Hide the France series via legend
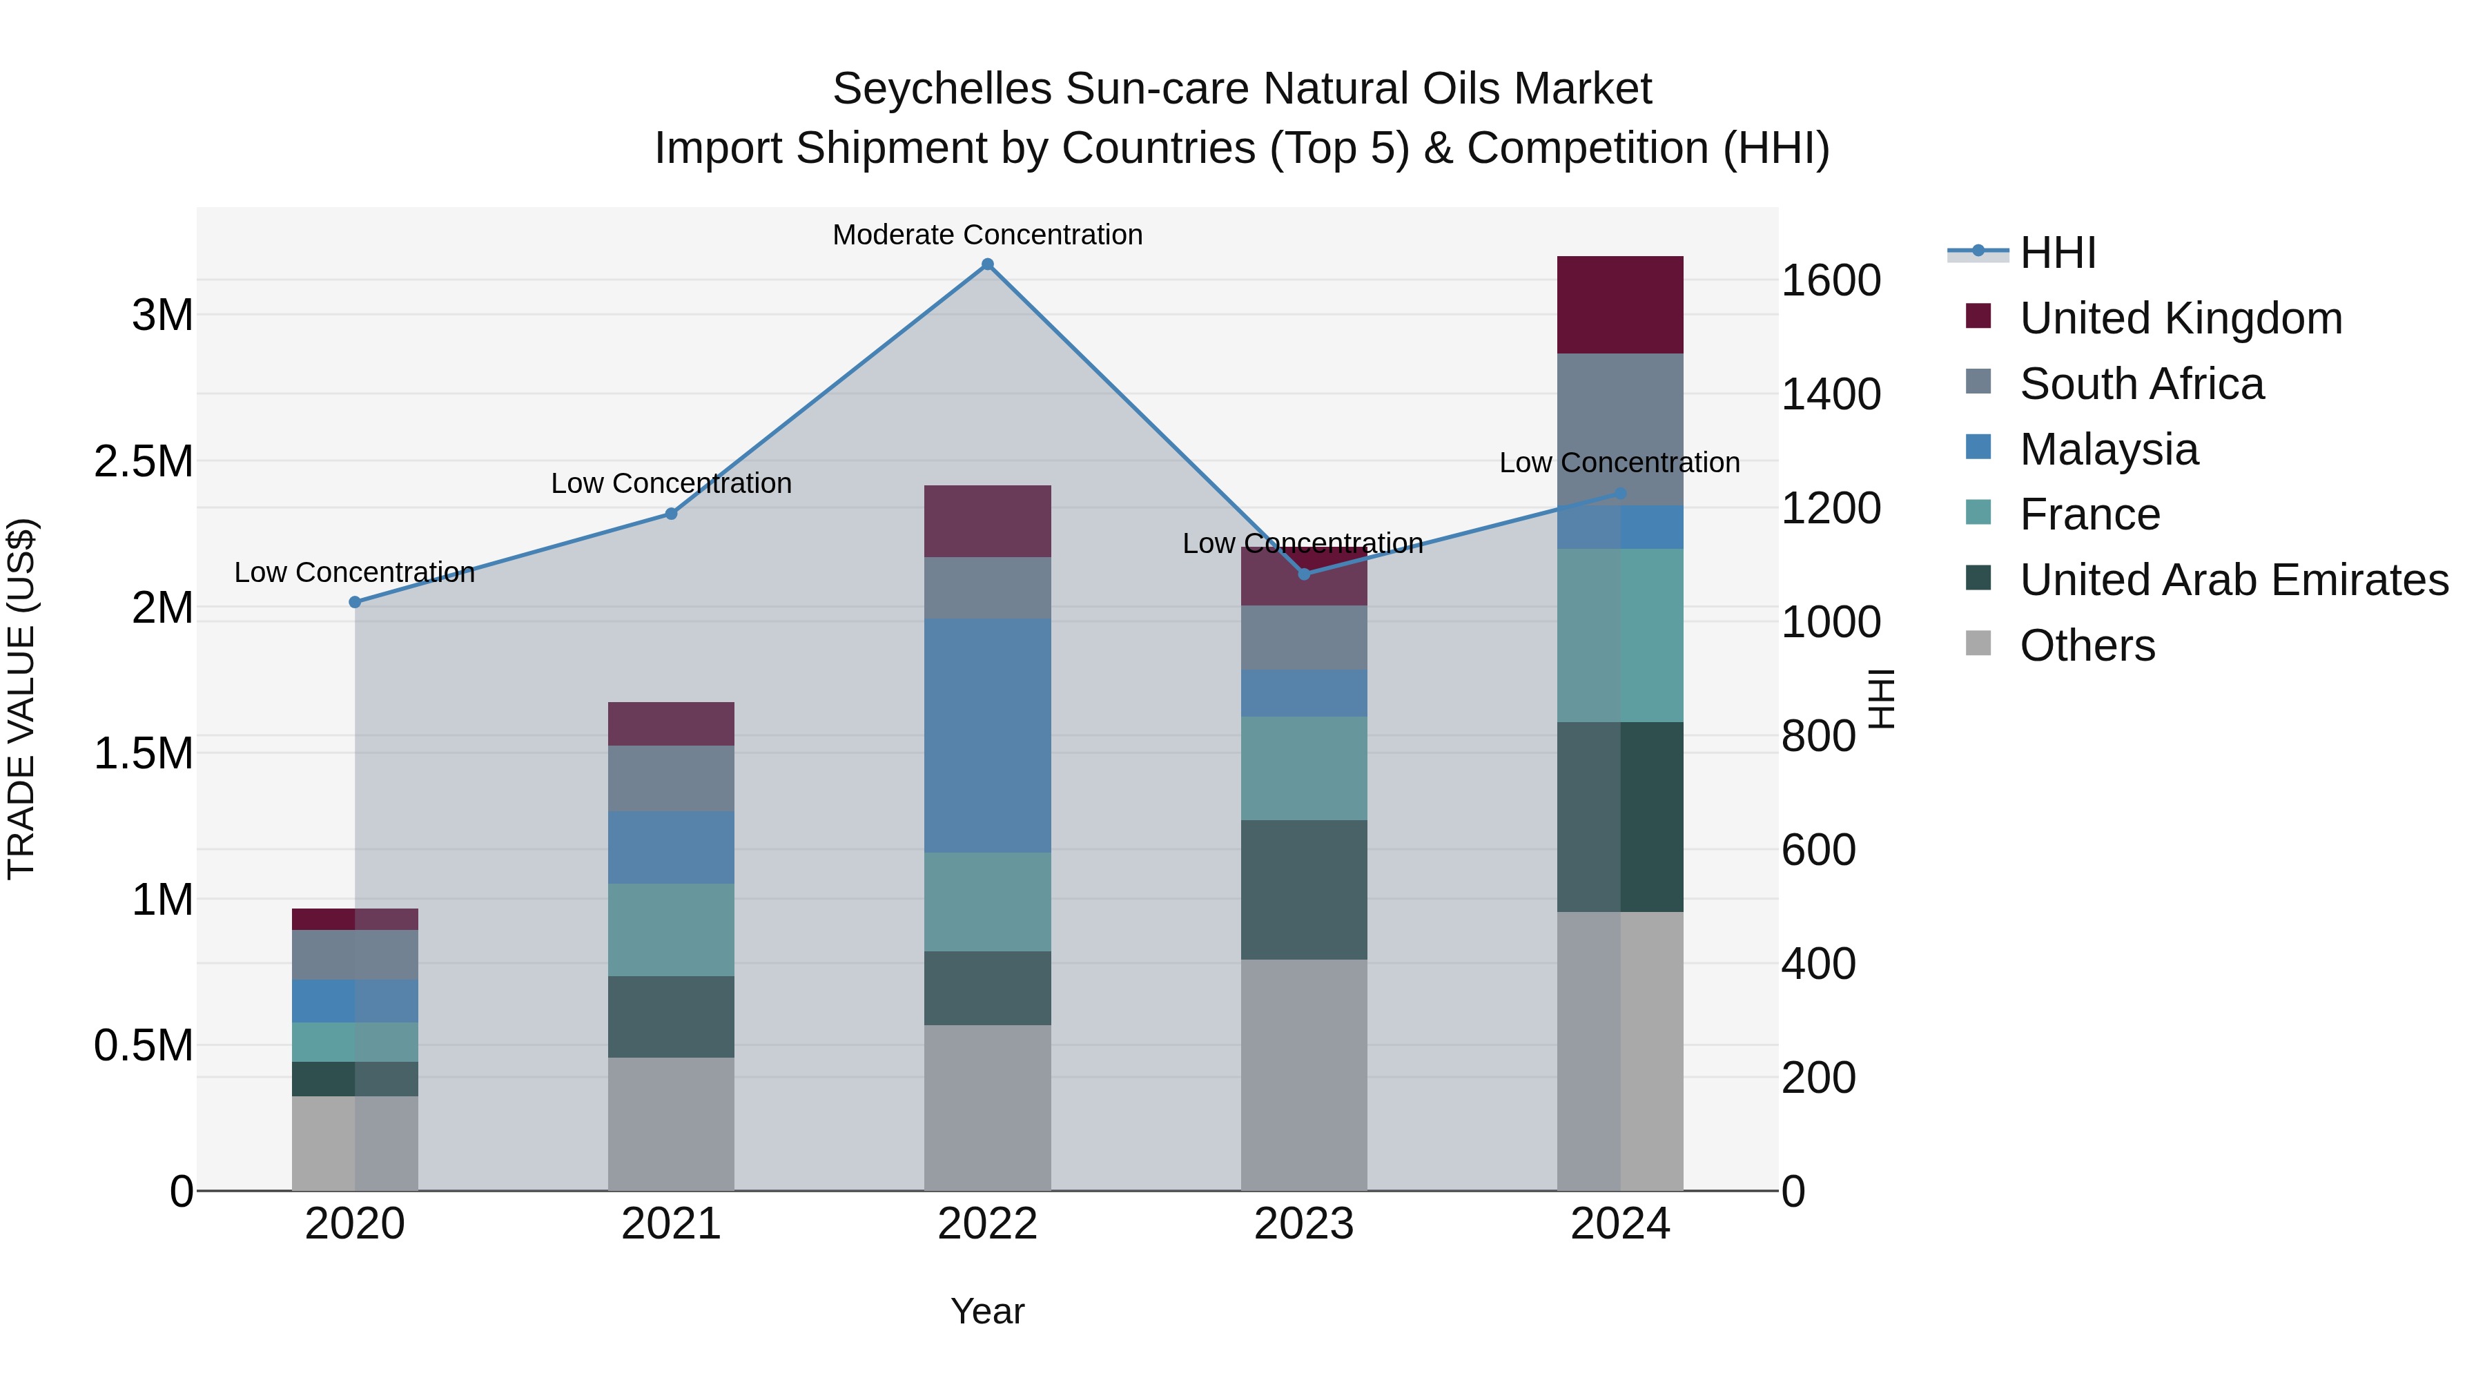 (2063, 513)
